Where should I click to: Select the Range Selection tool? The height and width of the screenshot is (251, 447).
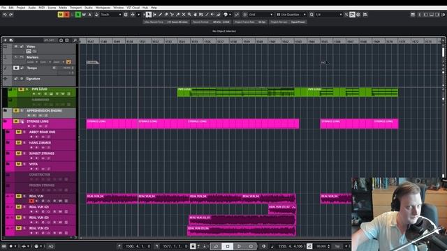[x=154, y=15]
